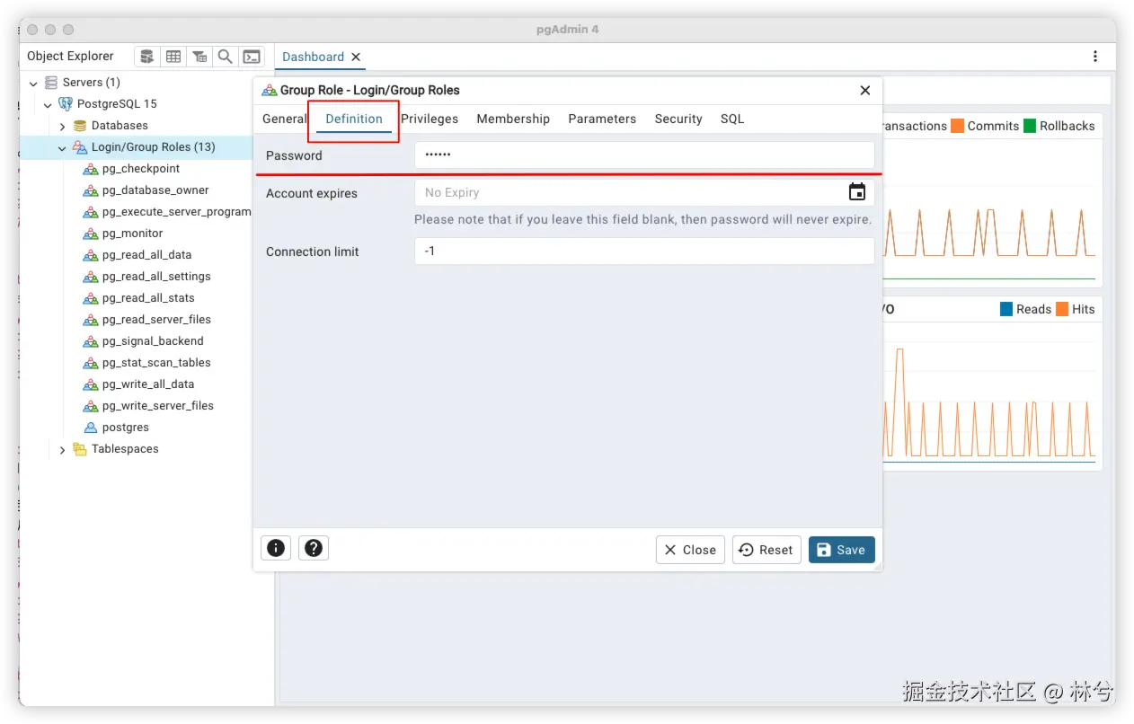The image size is (1134, 724).
Task: Open the Security tab
Action: [x=678, y=119]
